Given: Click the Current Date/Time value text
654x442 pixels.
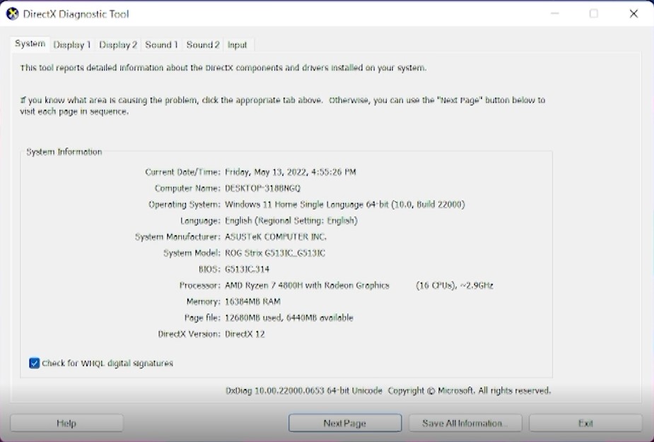Looking at the screenshot, I should coord(291,172).
